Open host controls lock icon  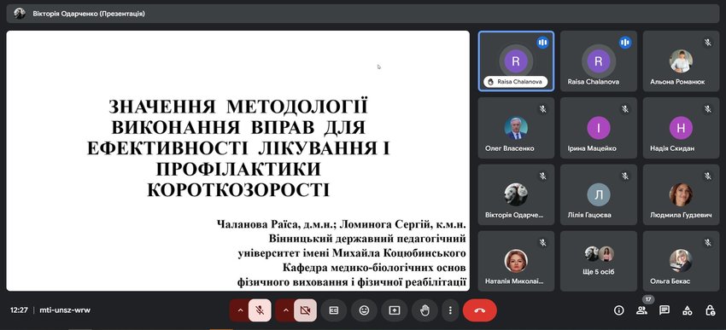pyautogui.click(x=711, y=310)
